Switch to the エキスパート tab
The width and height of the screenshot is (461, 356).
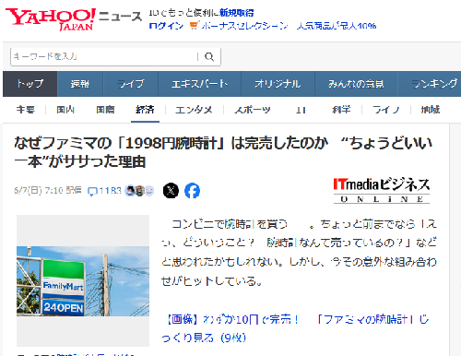(199, 84)
